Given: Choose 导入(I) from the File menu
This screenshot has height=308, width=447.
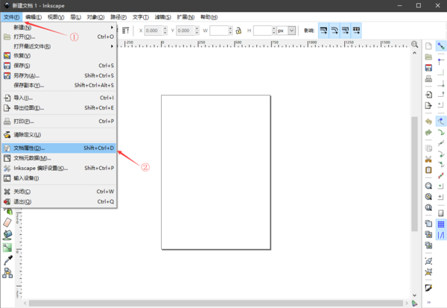Looking at the screenshot, I should click(59, 98).
